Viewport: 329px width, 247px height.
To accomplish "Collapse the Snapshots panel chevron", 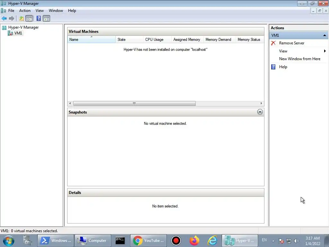I will [260, 112].
